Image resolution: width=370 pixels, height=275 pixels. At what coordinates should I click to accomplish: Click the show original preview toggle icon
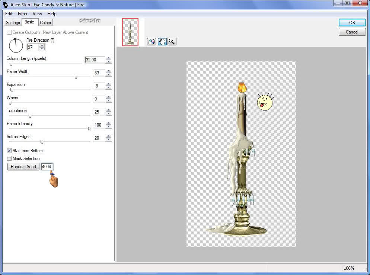[x=151, y=42]
